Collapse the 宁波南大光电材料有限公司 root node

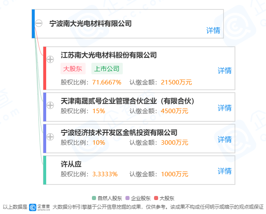point(39,23)
